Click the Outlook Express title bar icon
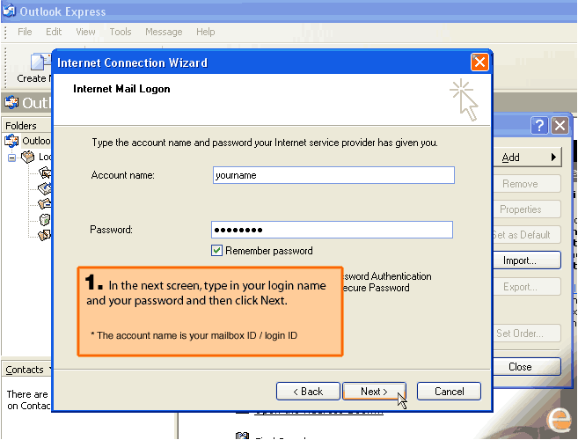The image size is (578, 440). (9, 11)
